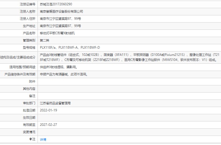
Task: Click the 产品名称 label
Action: [29, 33]
